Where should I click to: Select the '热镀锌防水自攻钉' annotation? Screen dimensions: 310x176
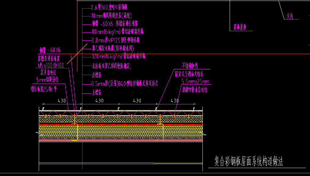tap(195, 90)
